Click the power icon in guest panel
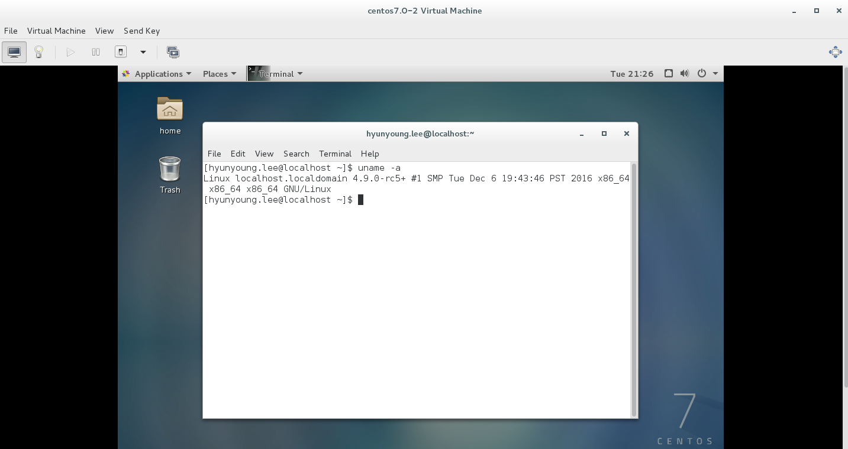The height and width of the screenshot is (449, 848). [x=701, y=74]
